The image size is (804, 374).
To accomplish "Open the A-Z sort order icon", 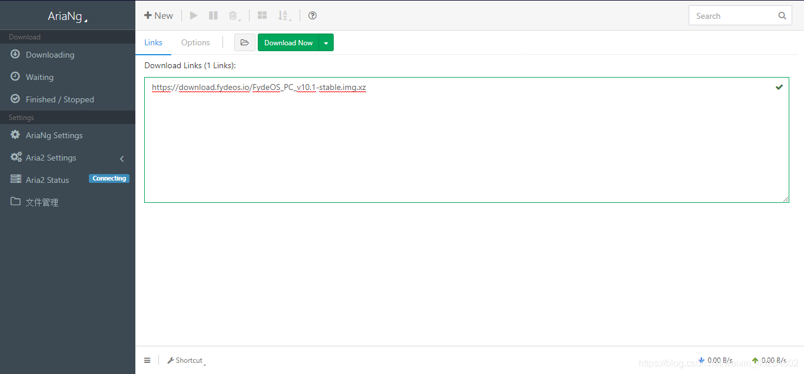I will click(284, 16).
